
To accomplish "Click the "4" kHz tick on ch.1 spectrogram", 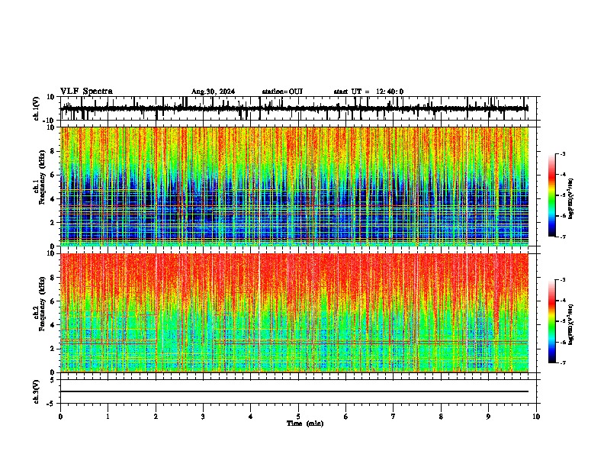I will point(53,199).
